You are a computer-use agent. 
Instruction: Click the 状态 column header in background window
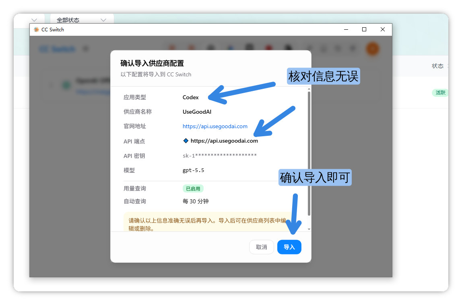coord(437,66)
